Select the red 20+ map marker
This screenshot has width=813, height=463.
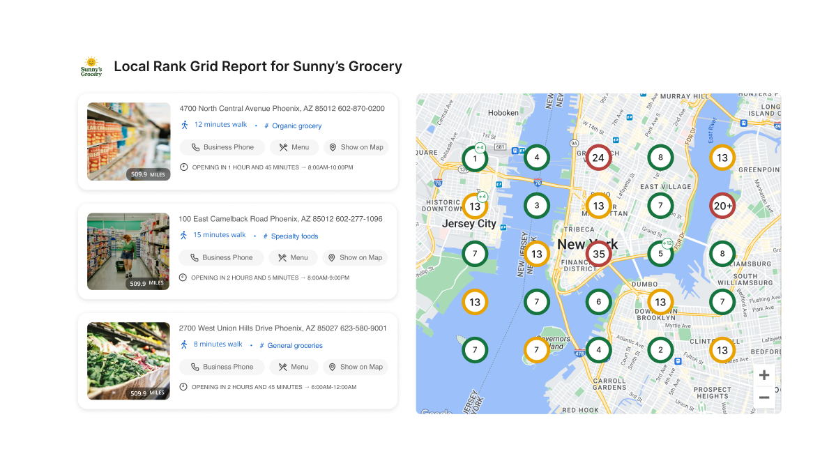(722, 206)
